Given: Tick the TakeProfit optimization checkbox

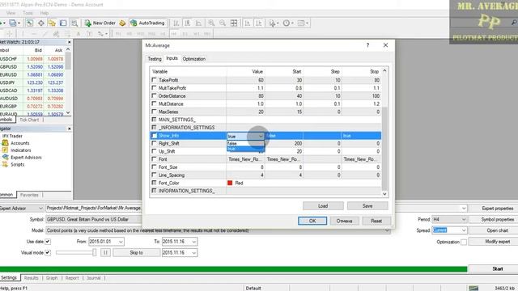Looking at the screenshot, I should (154, 80).
